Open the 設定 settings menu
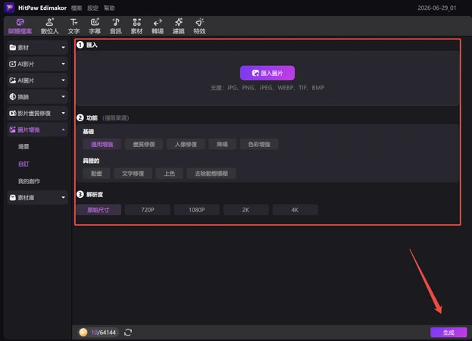Image resolution: width=472 pixels, height=341 pixels. 92,8
